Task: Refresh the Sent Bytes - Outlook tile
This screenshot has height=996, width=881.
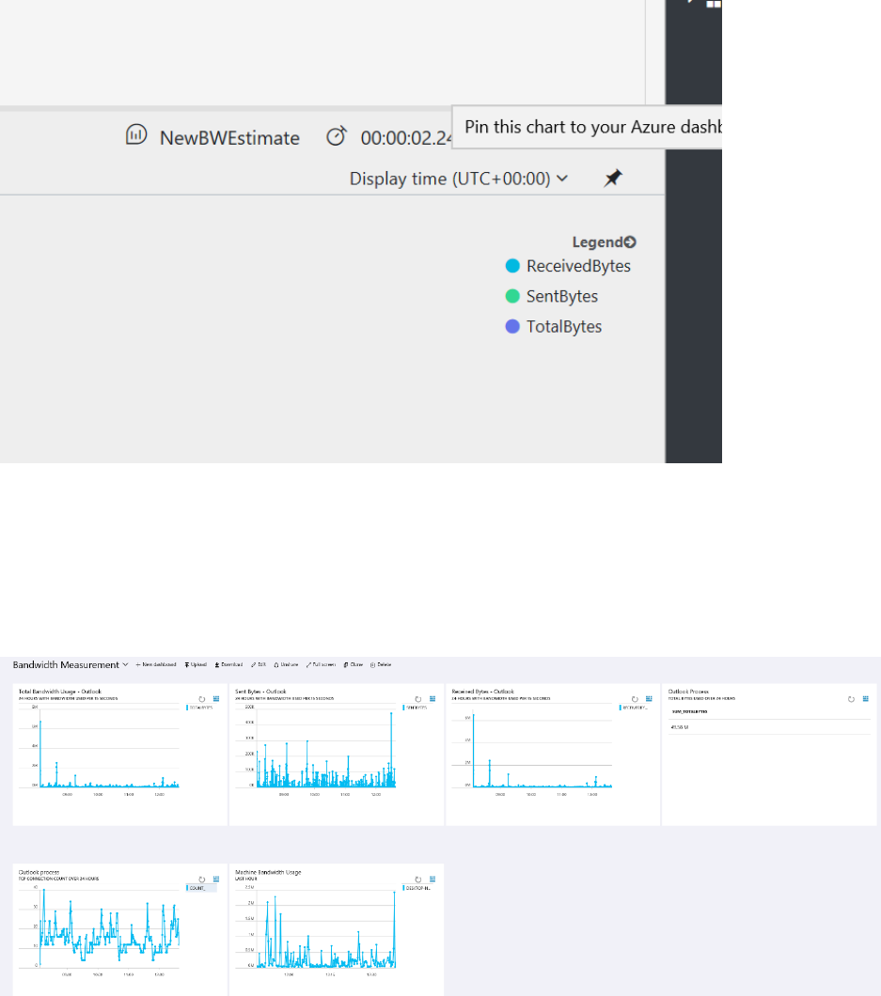Action: (418, 699)
